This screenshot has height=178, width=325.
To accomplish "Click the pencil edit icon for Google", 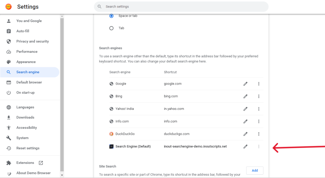I will pos(246,84).
